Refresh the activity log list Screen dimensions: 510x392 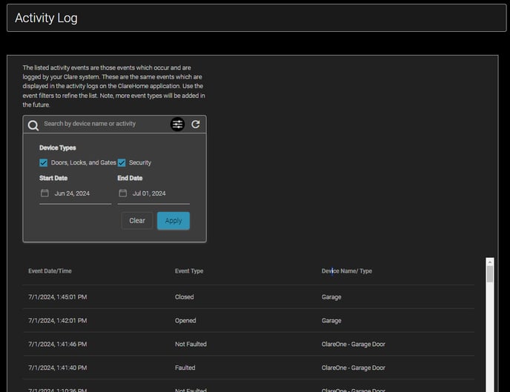pyautogui.click(x=196, y=124)
